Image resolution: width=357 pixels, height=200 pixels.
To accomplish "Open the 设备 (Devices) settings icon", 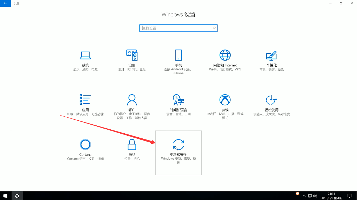I will tap(132, 55).
